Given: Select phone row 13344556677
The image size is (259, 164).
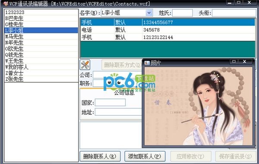Looking at the screenshot, I should point(168,22).
